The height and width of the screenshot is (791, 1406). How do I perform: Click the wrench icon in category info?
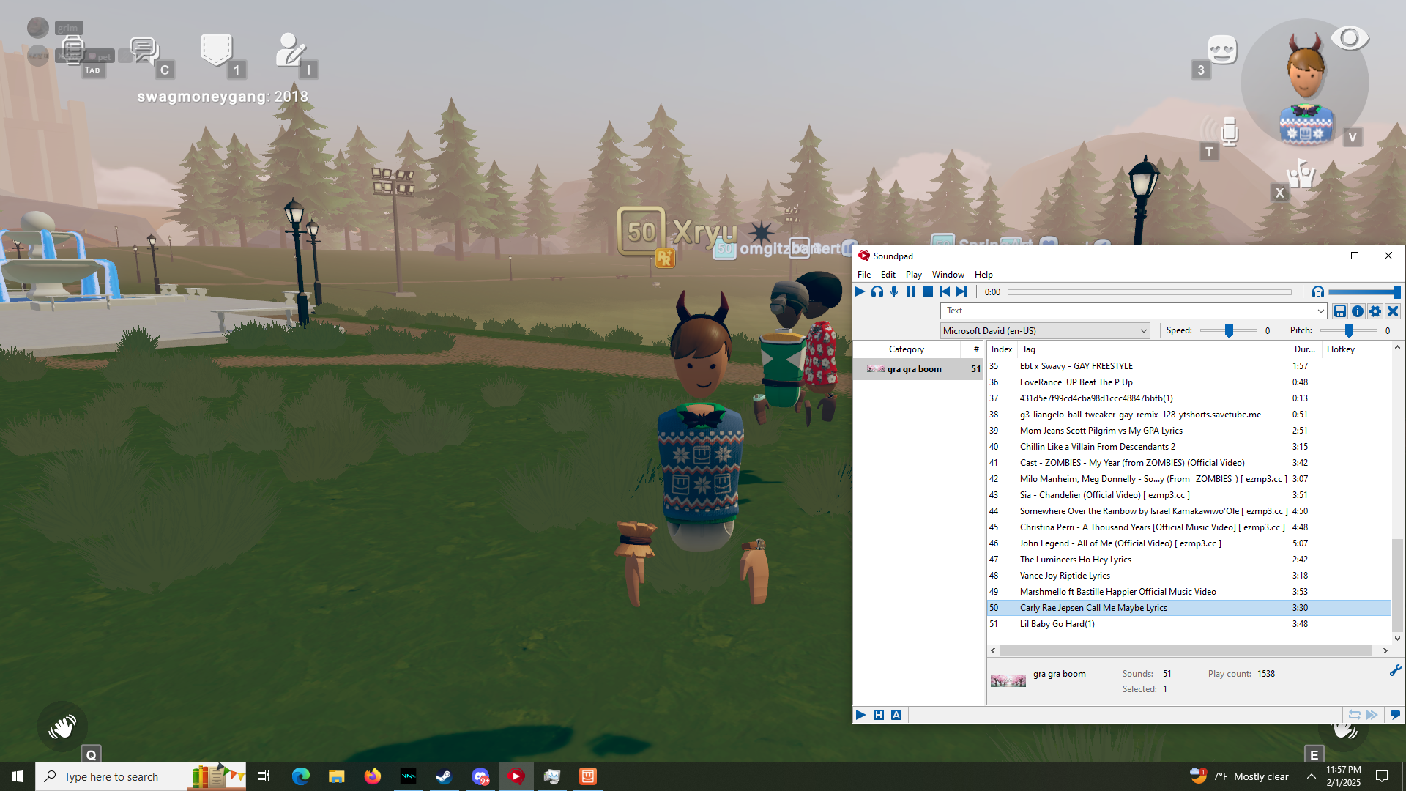[x=1395, y=671]
